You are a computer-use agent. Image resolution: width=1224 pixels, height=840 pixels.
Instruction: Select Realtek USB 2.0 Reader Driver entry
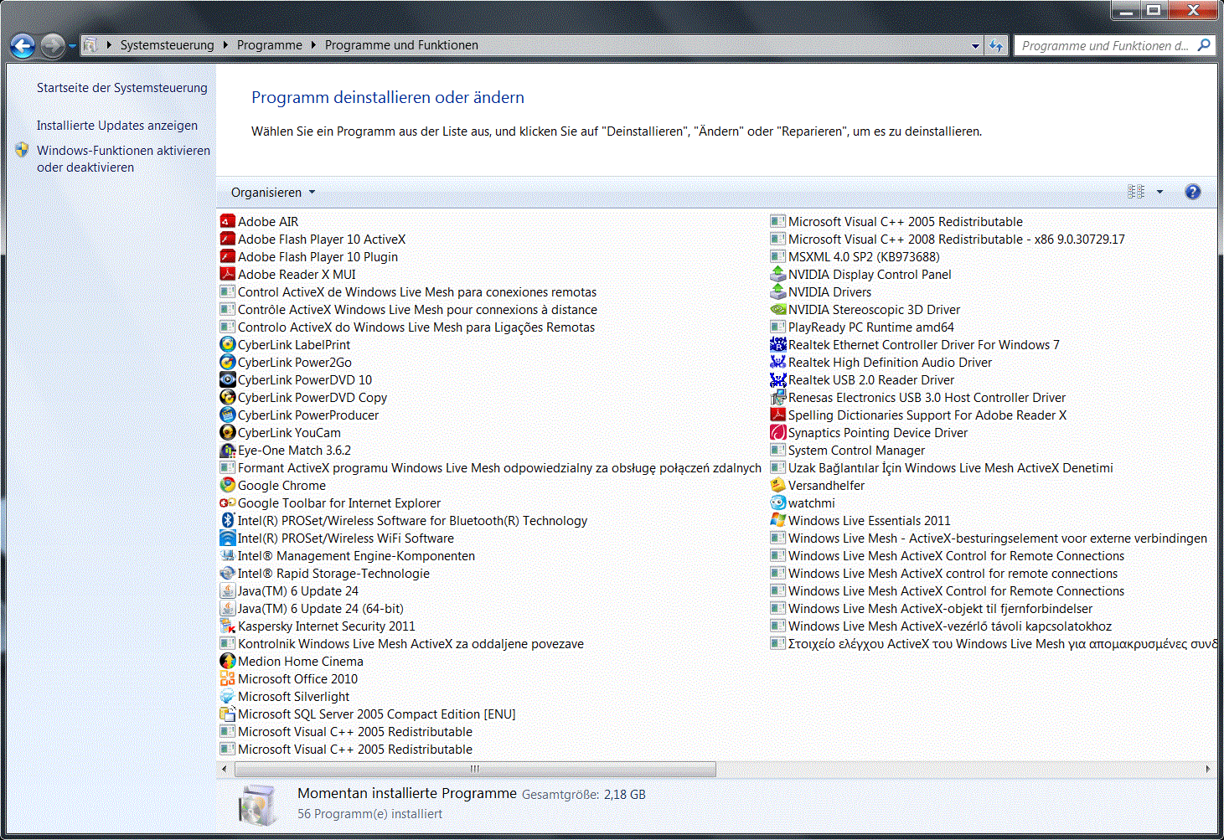point(862,379)
